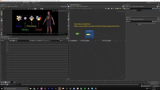Open Houdini from the Windows taskbar
The height and width of the screenshot is (90, 160).
pyautogui.click(x=59, y=88)
